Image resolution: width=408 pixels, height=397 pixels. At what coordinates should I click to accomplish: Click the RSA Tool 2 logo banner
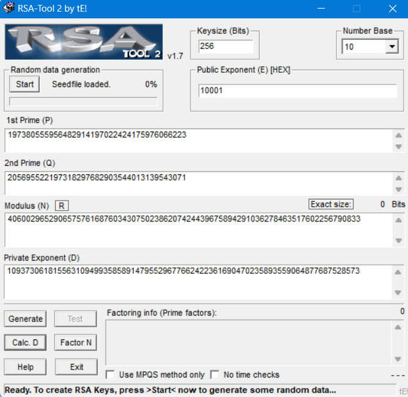point(84,42)
